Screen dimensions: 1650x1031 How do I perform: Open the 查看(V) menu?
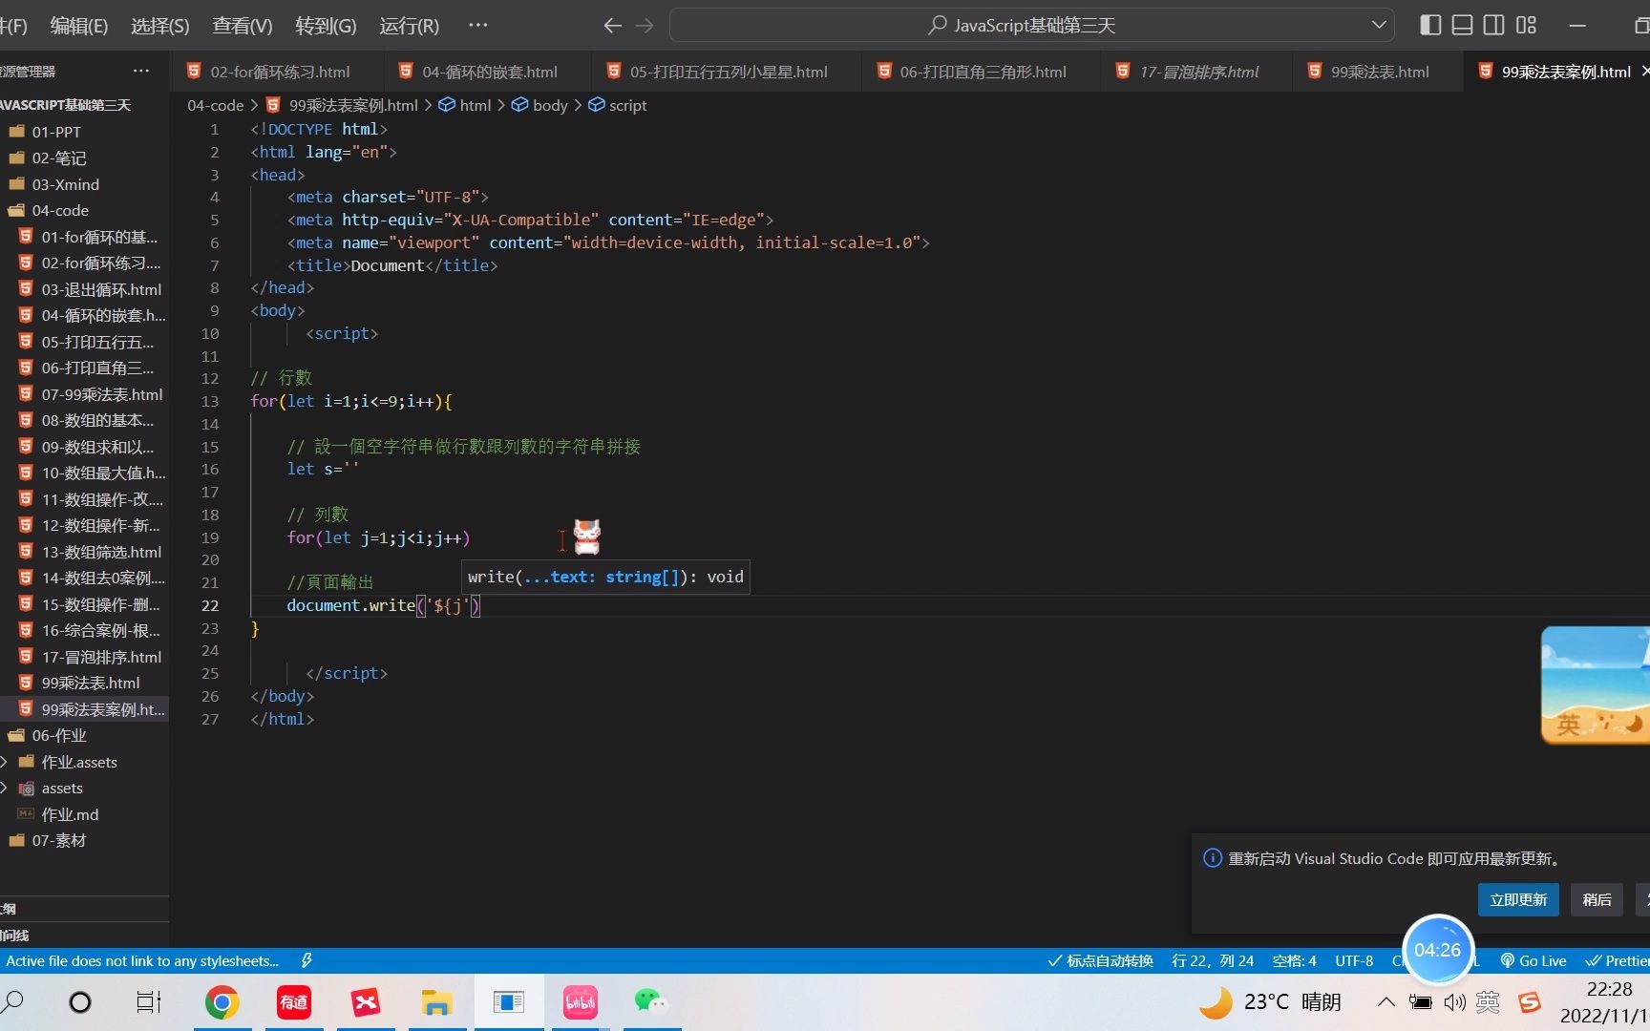(x=242, y=26)
